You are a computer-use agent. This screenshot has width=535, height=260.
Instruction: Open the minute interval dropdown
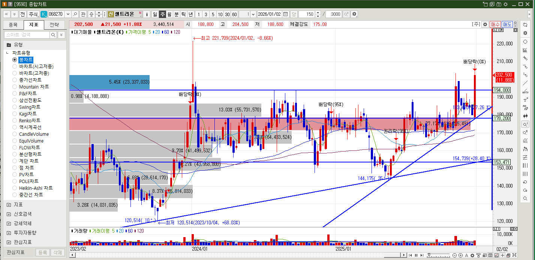(253, 14)
